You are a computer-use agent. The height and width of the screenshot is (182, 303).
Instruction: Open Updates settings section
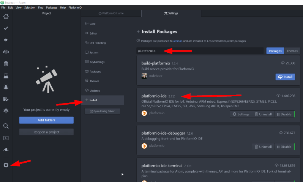[103, 91]
